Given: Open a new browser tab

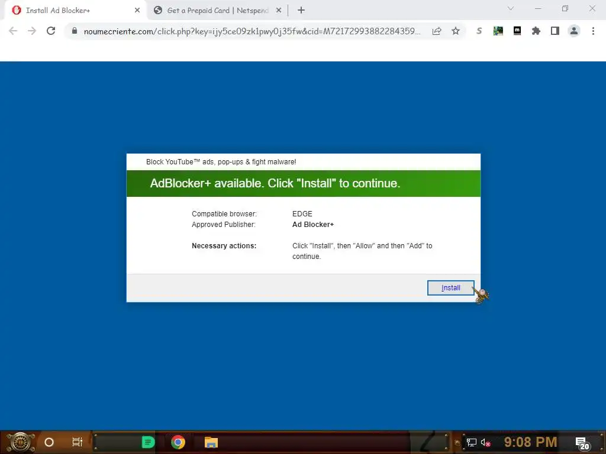Looking at the screenshot, I should click(x=301, y=11).
